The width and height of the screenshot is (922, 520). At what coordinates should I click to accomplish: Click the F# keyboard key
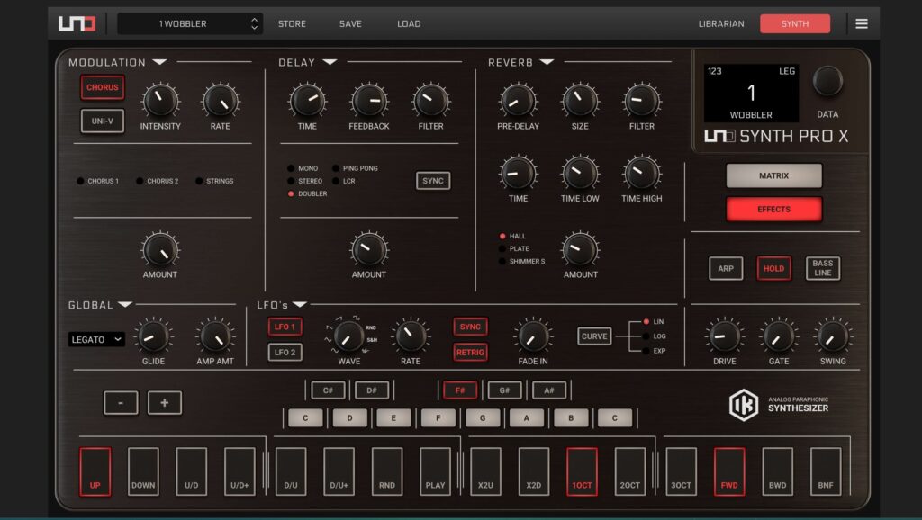click(460, 390)
